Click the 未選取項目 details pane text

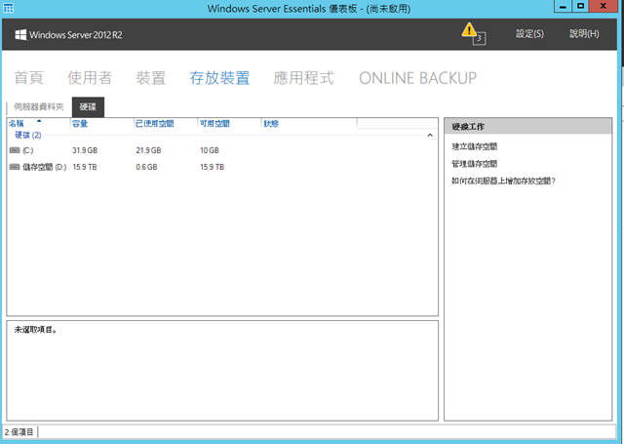[x=35, y=330]
